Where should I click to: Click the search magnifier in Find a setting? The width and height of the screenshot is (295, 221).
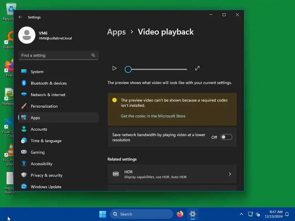[93, 55]
